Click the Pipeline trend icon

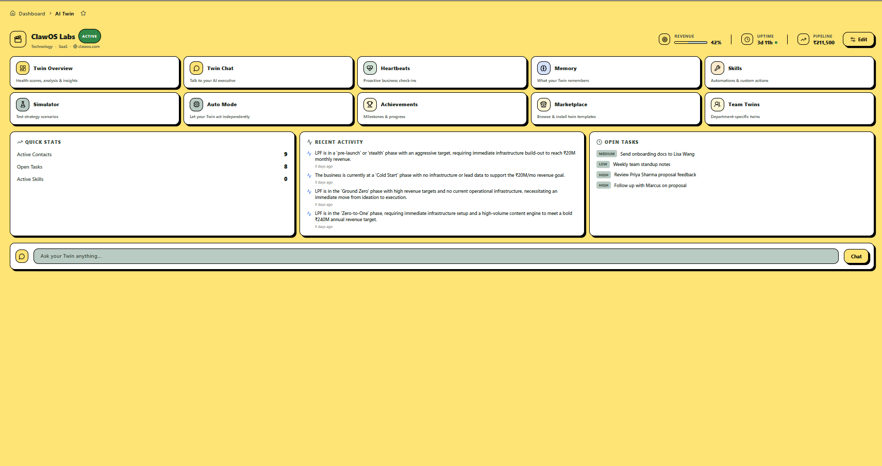point(803,39)
